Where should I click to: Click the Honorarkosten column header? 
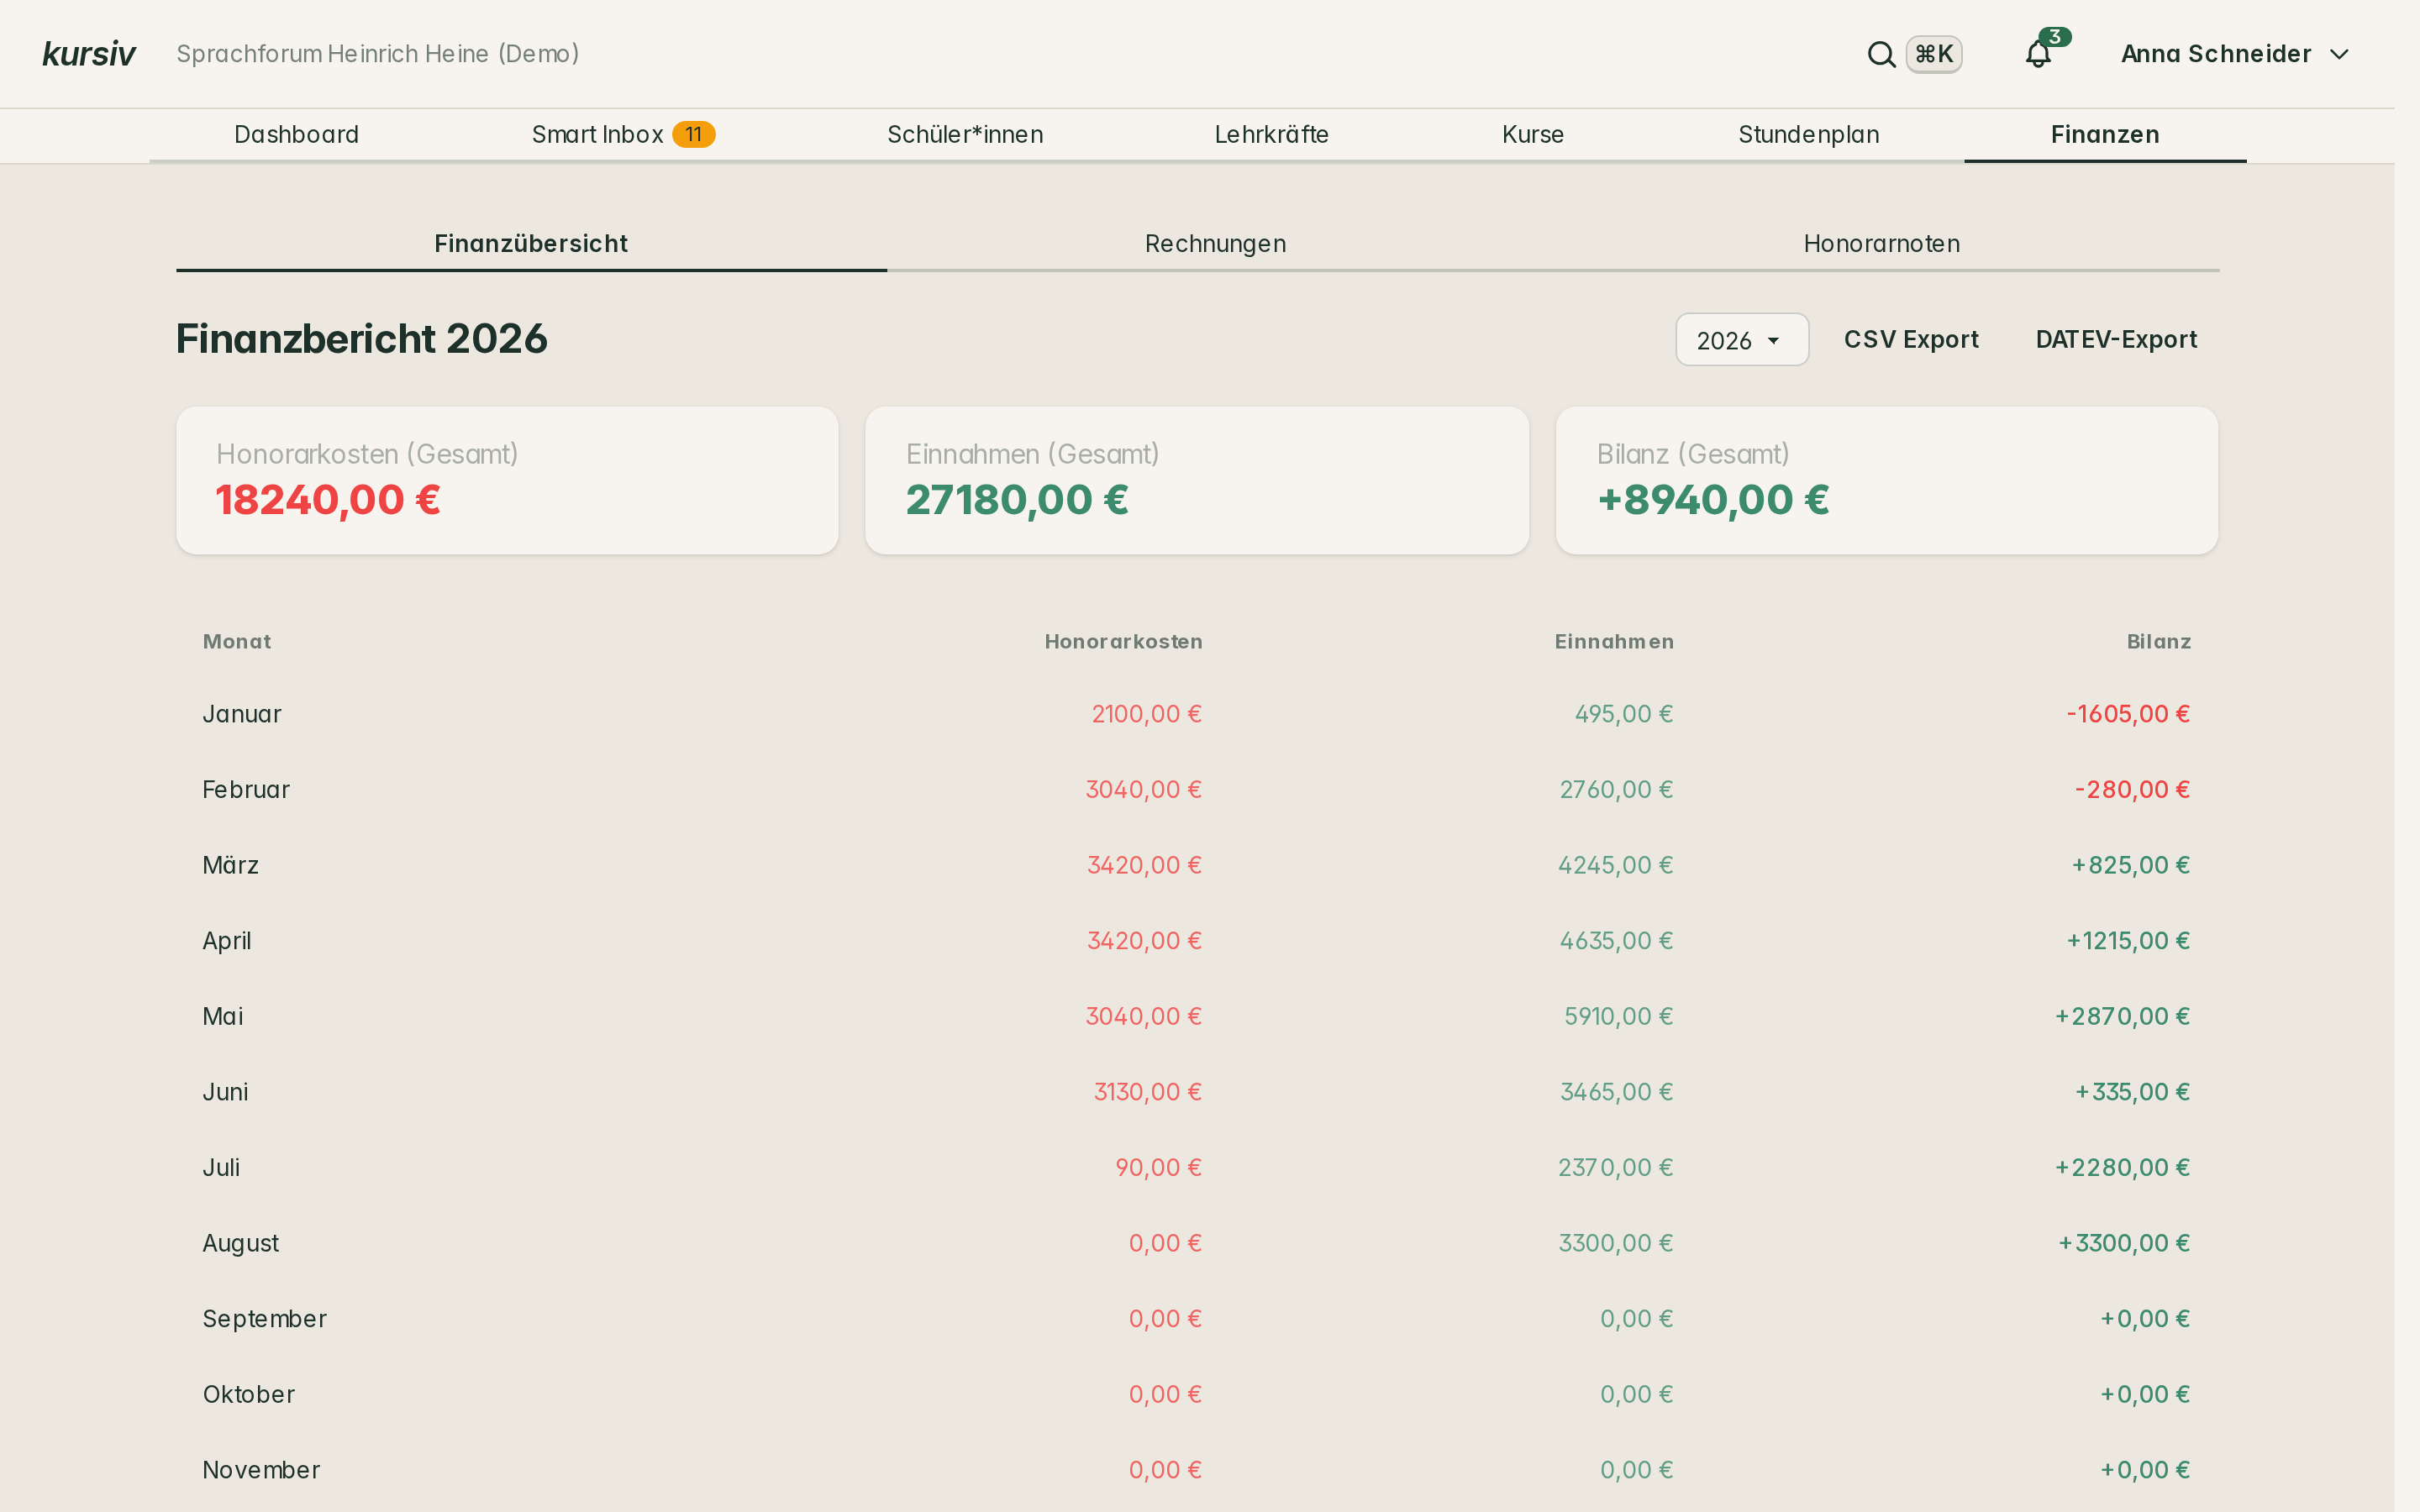pos(1123,642)
